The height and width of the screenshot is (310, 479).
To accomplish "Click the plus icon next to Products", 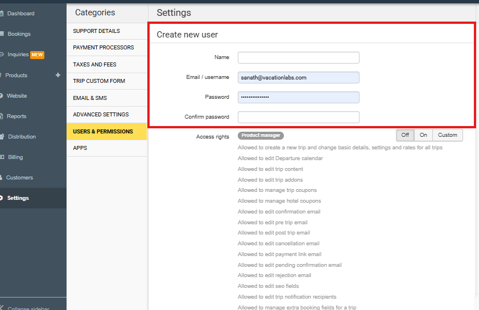I will 57,75.
